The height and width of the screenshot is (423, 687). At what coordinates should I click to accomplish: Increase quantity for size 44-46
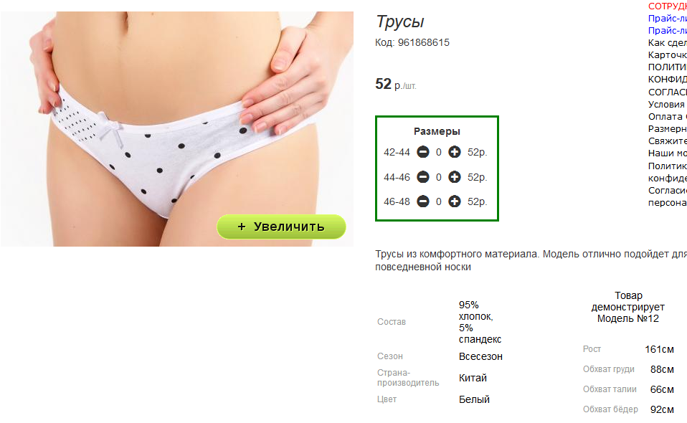455,177
